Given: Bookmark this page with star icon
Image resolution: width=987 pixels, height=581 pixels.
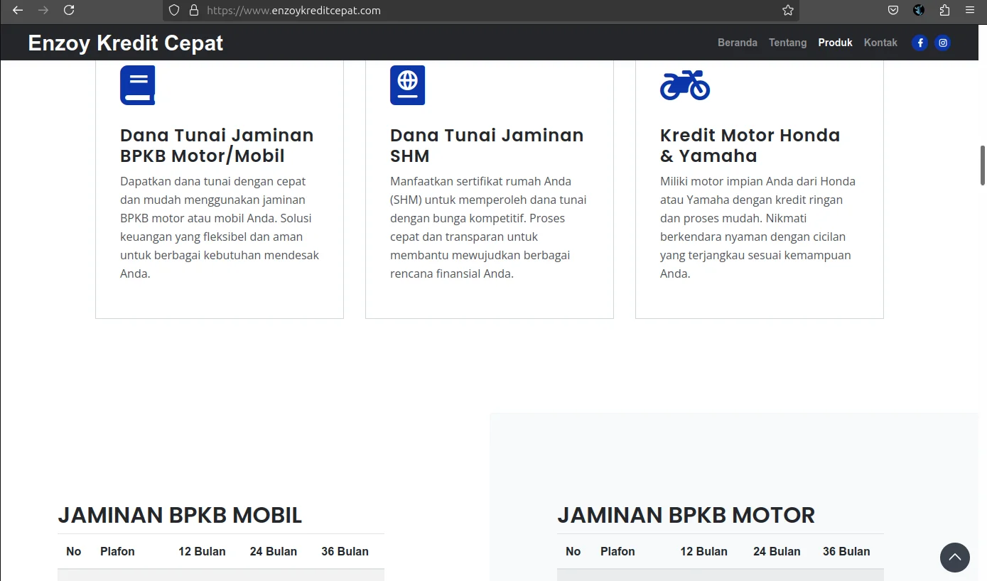Looking at the screenshot, I should pyautogui.click(x=787, y=11).
